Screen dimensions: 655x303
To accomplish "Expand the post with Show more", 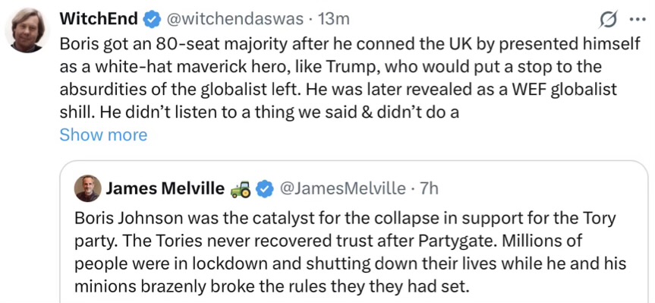I will click(x=103, y=134).
